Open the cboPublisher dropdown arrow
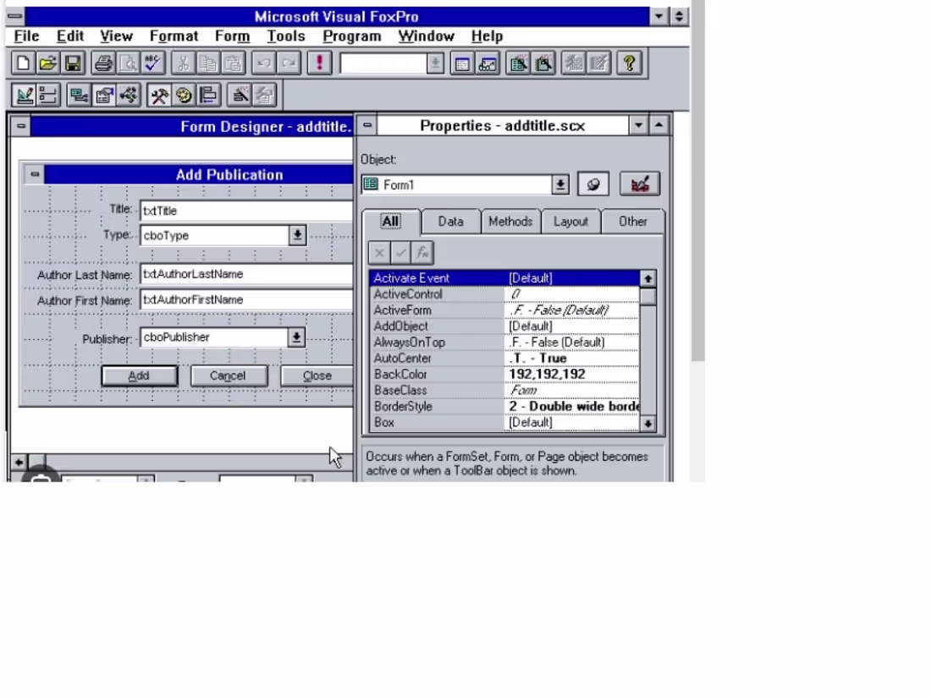The image size is (931, 698). pos(297,337)
